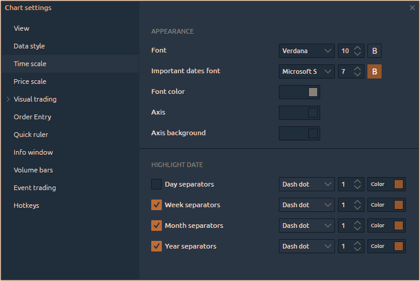Change Month separators color swatch
This screenshot has width=420, height=281.
[x=399, y=226]
